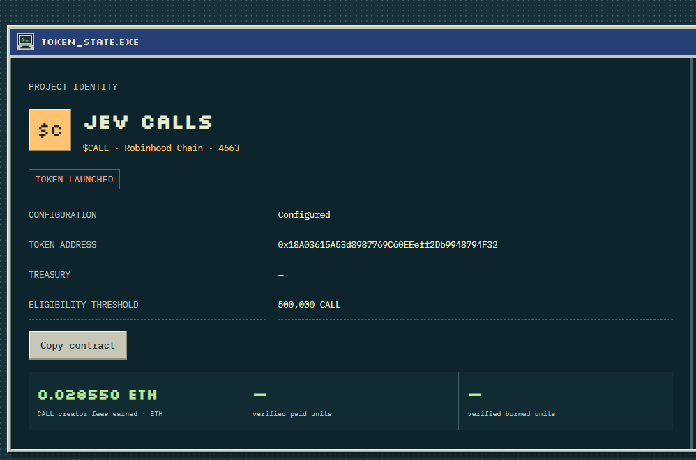Viewport: 696px width, 460px height.
Task: Click the JEV CALLS project name
Action: pos(149,122)
